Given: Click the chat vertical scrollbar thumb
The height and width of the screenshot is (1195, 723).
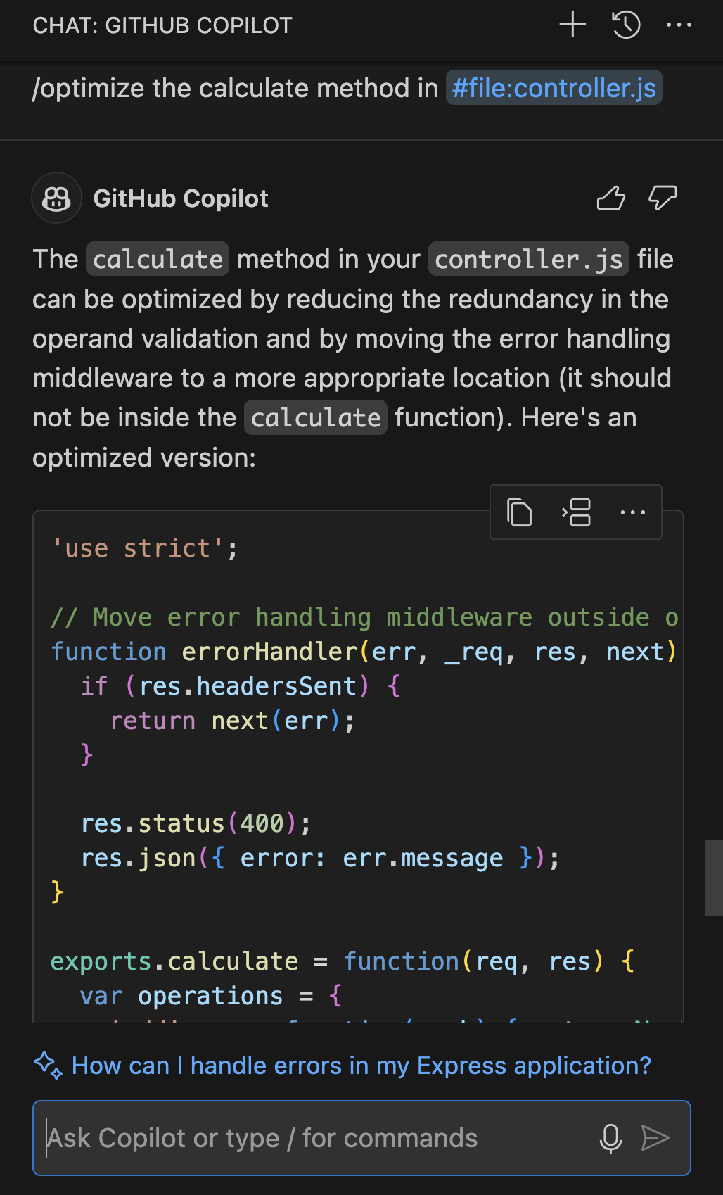Looking at the screenshot, I should pyautogui.click(x=714, y=878).
